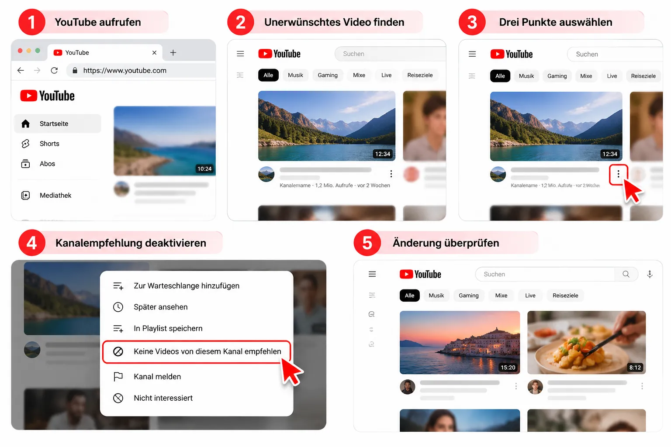The height and width of the screenshot is (447, 671).
Task: Open the 12:34 mountain video in step 2 panel
Action: [327, 126]
